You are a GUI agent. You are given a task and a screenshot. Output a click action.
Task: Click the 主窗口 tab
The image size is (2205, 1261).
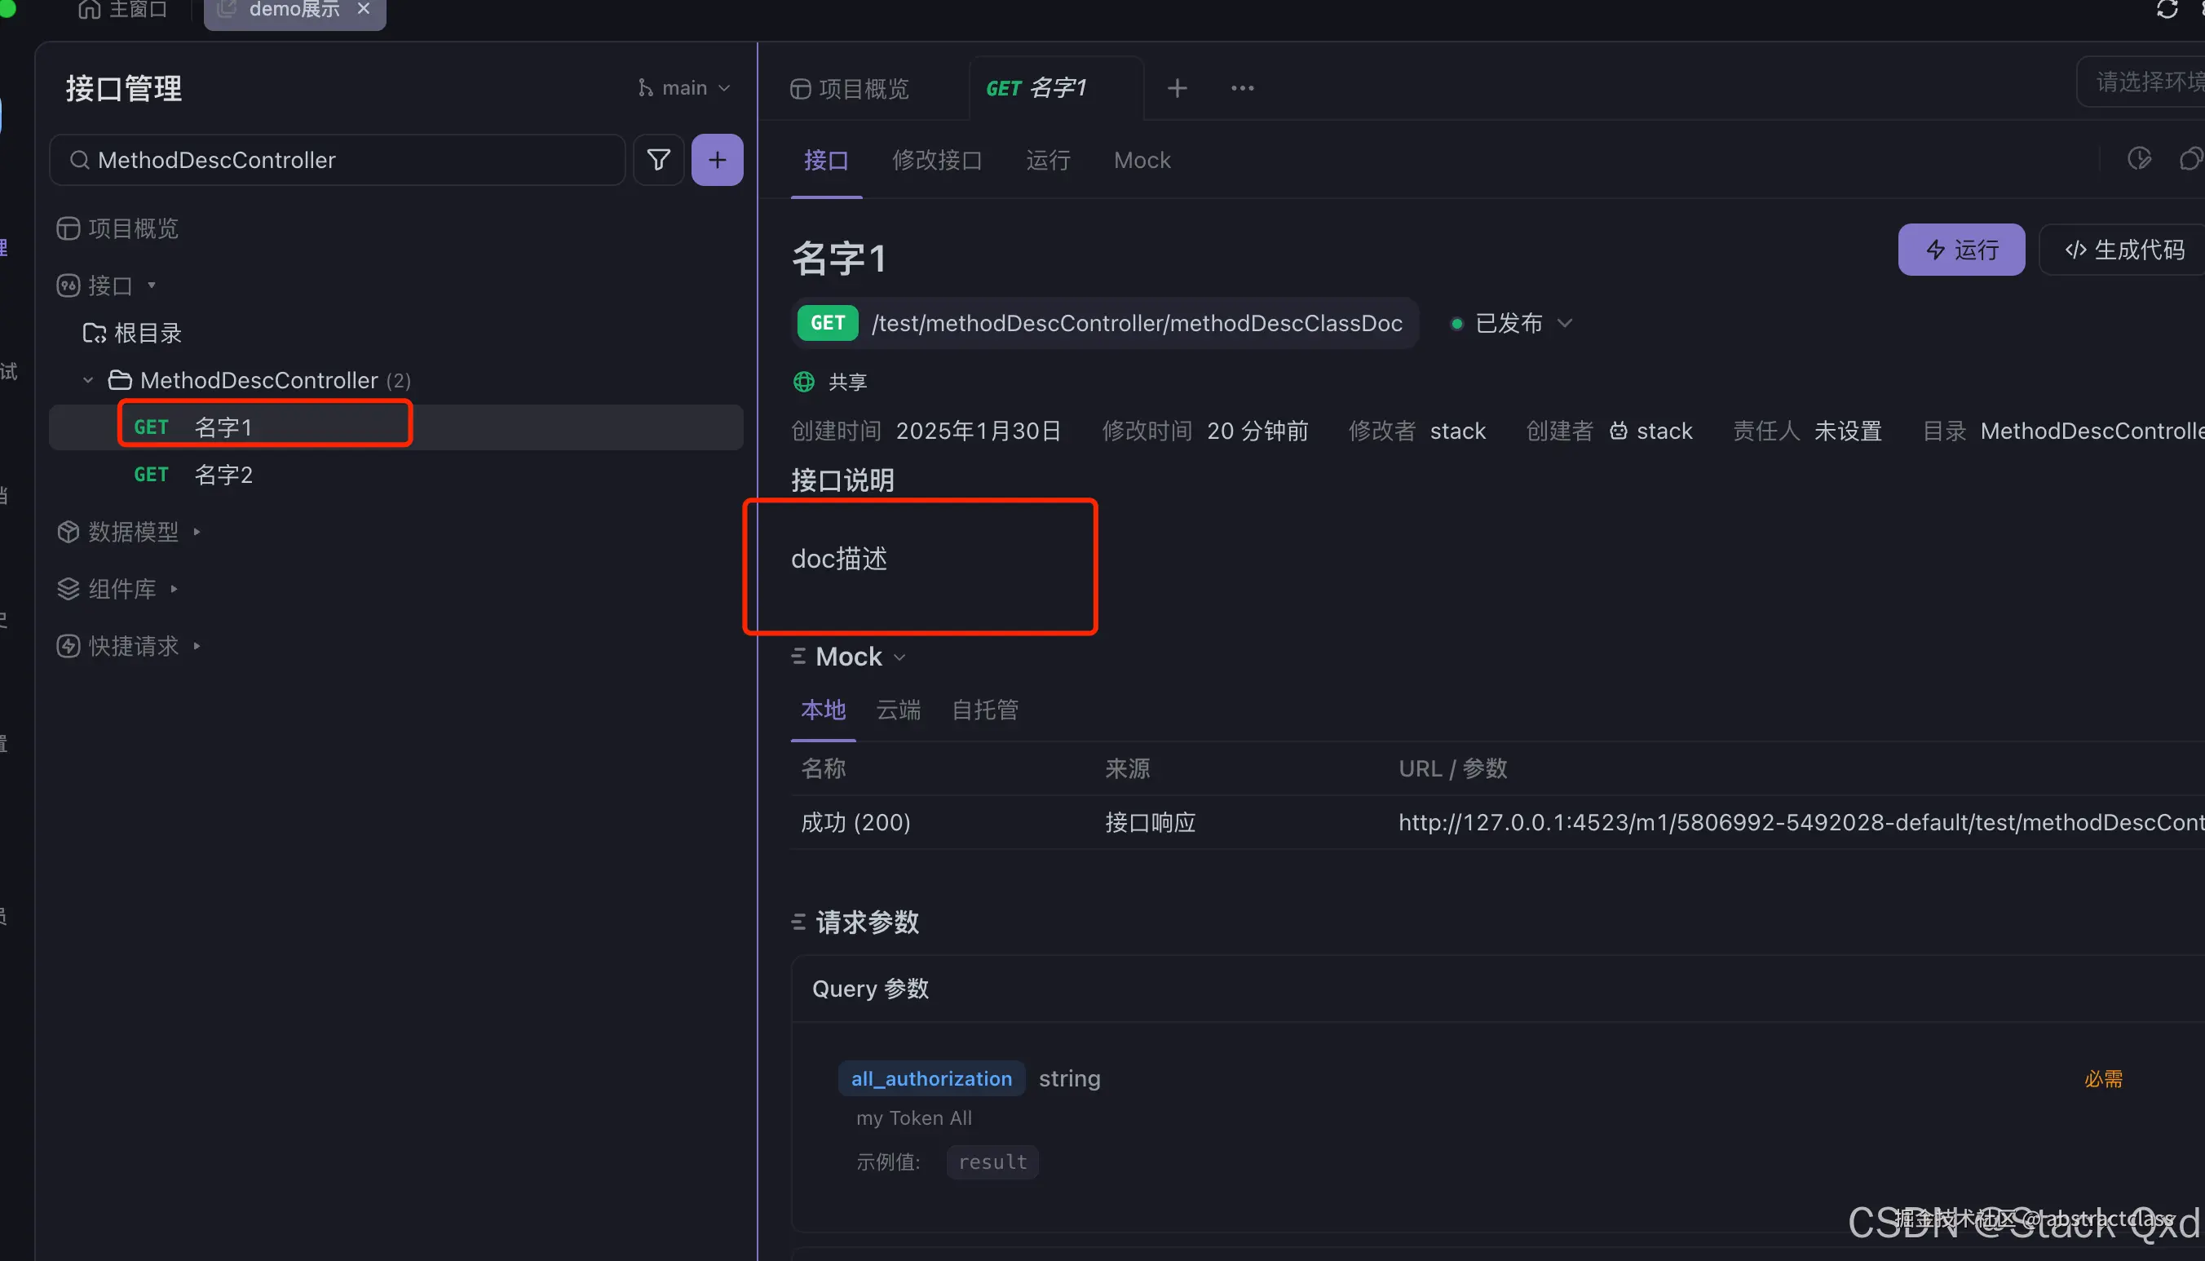coord(123,10)
